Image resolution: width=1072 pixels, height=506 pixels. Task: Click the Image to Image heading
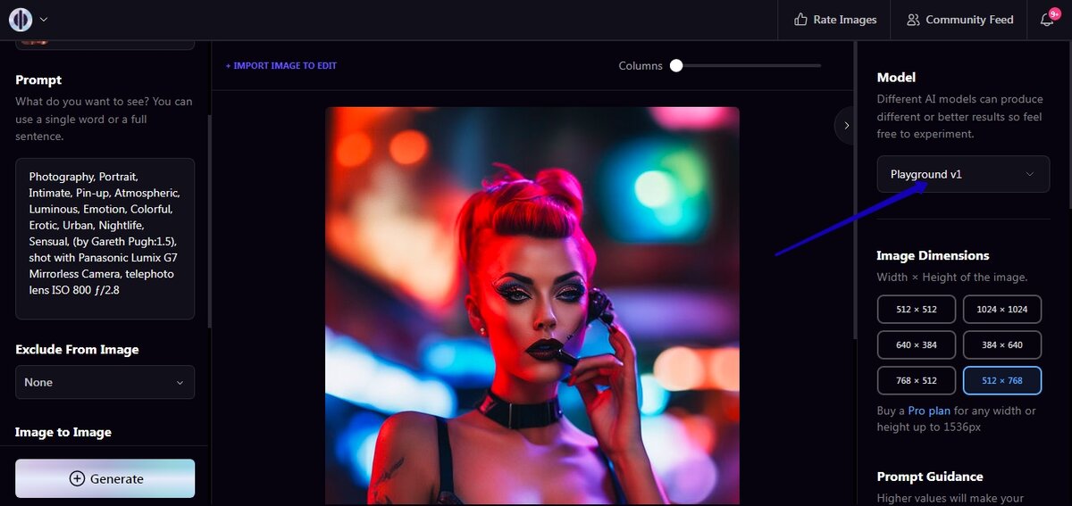point(63,432)
